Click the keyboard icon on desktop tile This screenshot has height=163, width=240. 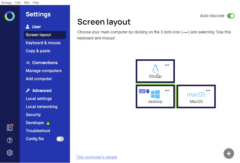[142, 91]
